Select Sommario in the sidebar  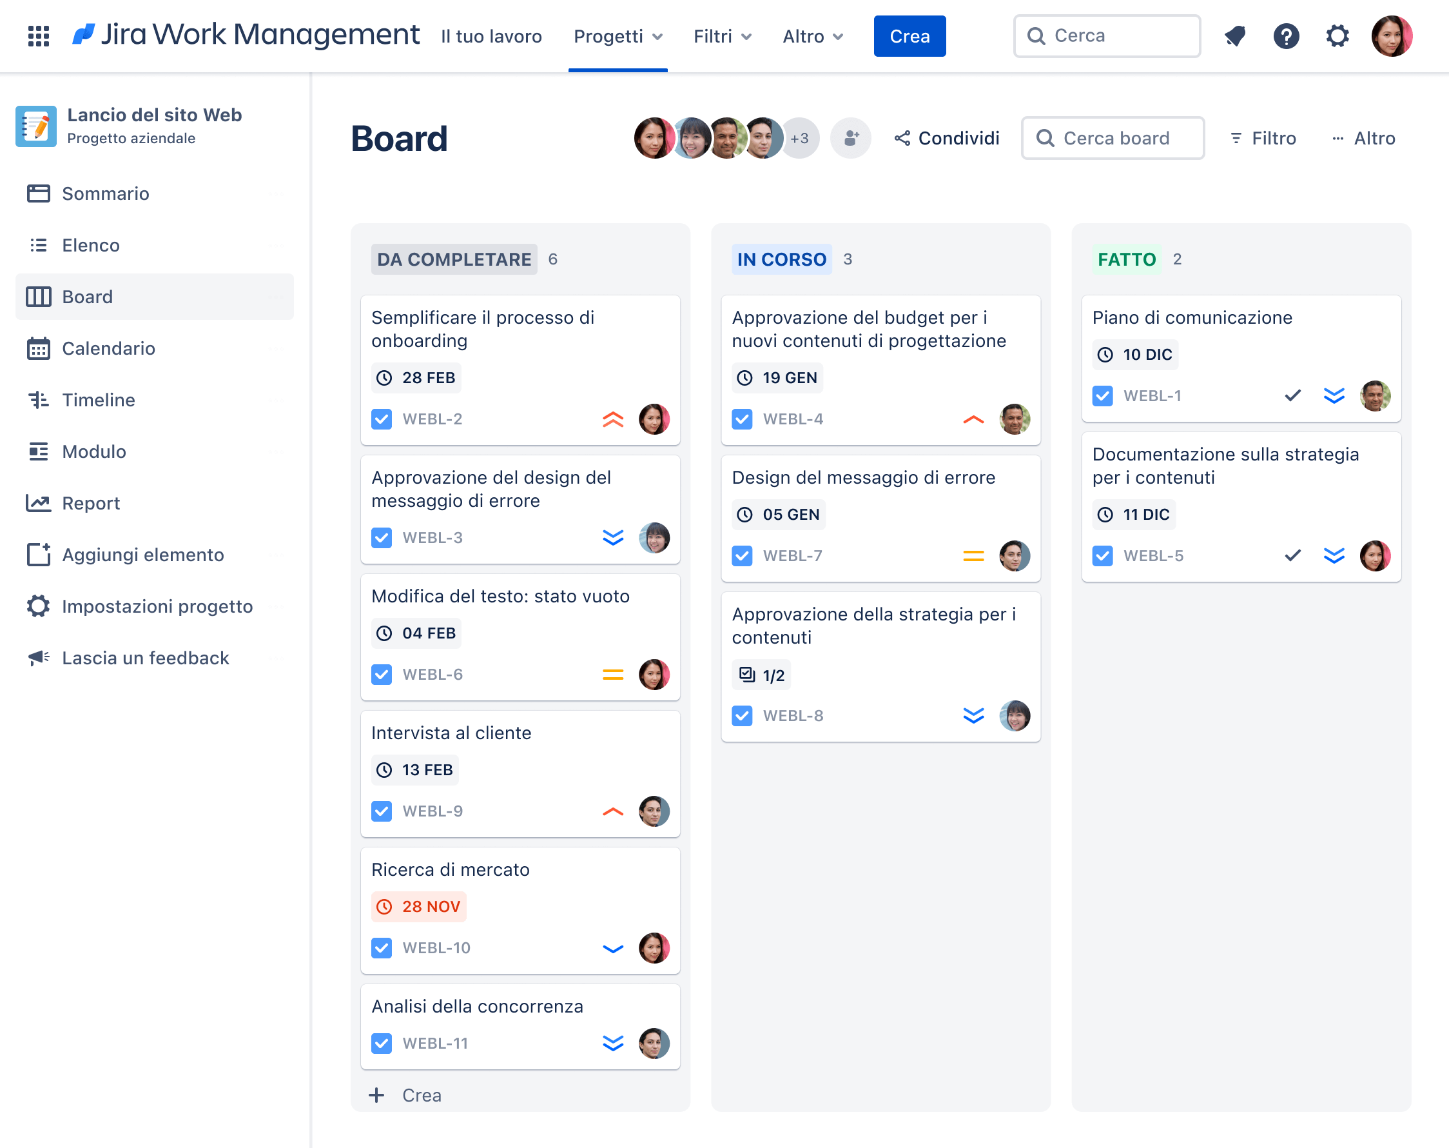[x=106, y=193]
